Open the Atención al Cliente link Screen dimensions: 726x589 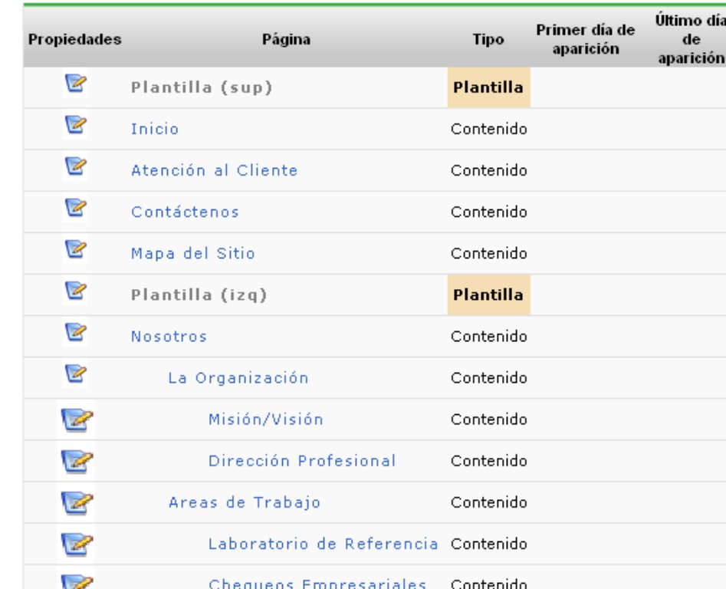[215, 170]
